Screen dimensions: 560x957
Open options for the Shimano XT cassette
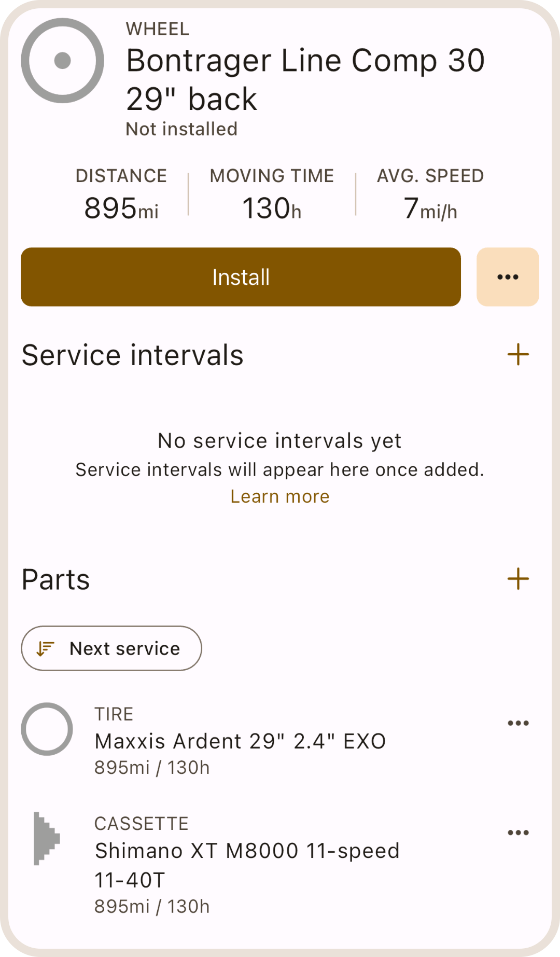tap(517, 833)
